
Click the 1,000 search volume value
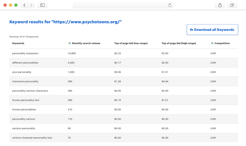71,72
